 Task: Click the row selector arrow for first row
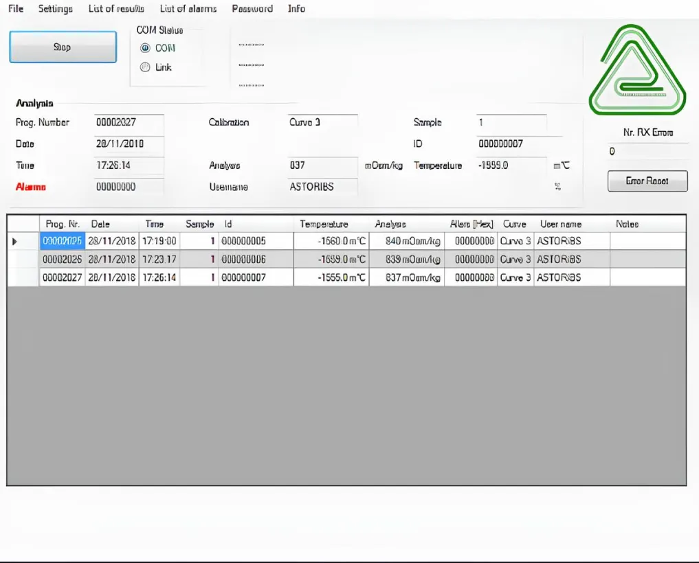click(16, 242)
